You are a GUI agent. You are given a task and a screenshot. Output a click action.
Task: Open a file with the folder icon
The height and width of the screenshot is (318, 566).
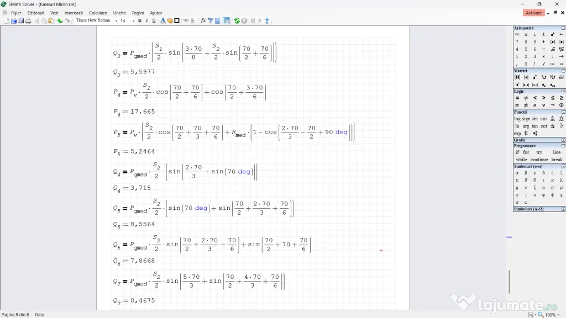coord(14,21)
